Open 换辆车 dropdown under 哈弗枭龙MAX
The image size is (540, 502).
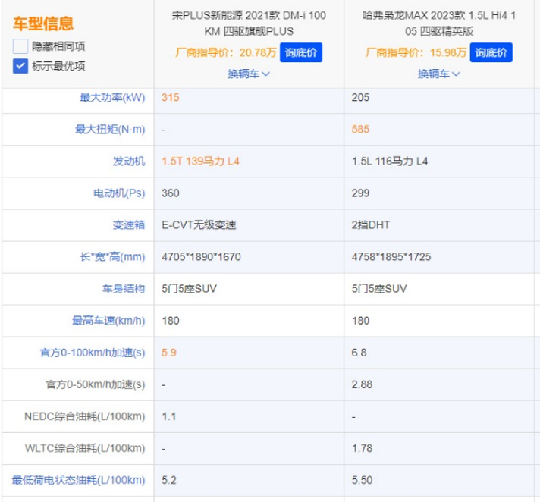coord(438,74)
